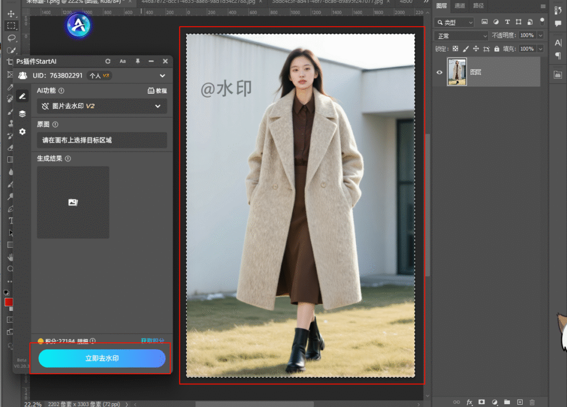Switch to the 路径 tab

(478, 6)
